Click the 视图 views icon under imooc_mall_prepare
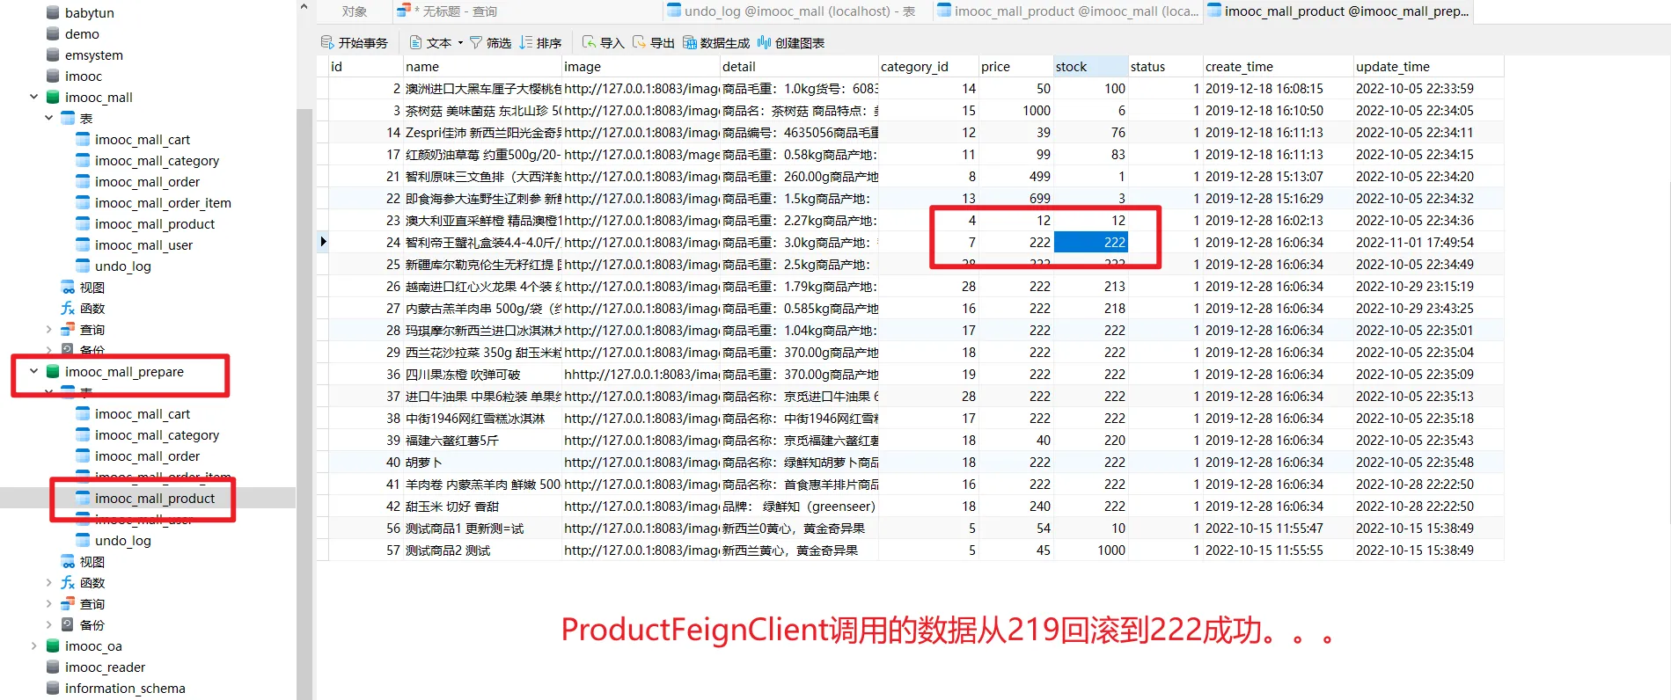Viewport: 1671px width, 700px height. pyautogui.click(x=68, y=561)
